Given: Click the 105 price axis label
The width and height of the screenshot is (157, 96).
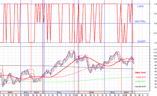Looking at the screenshot, I should tap(155, 56).
